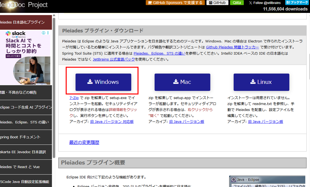Open 最近の変更履歴 link
Screen dimensions: 310x187
(84, 143)
